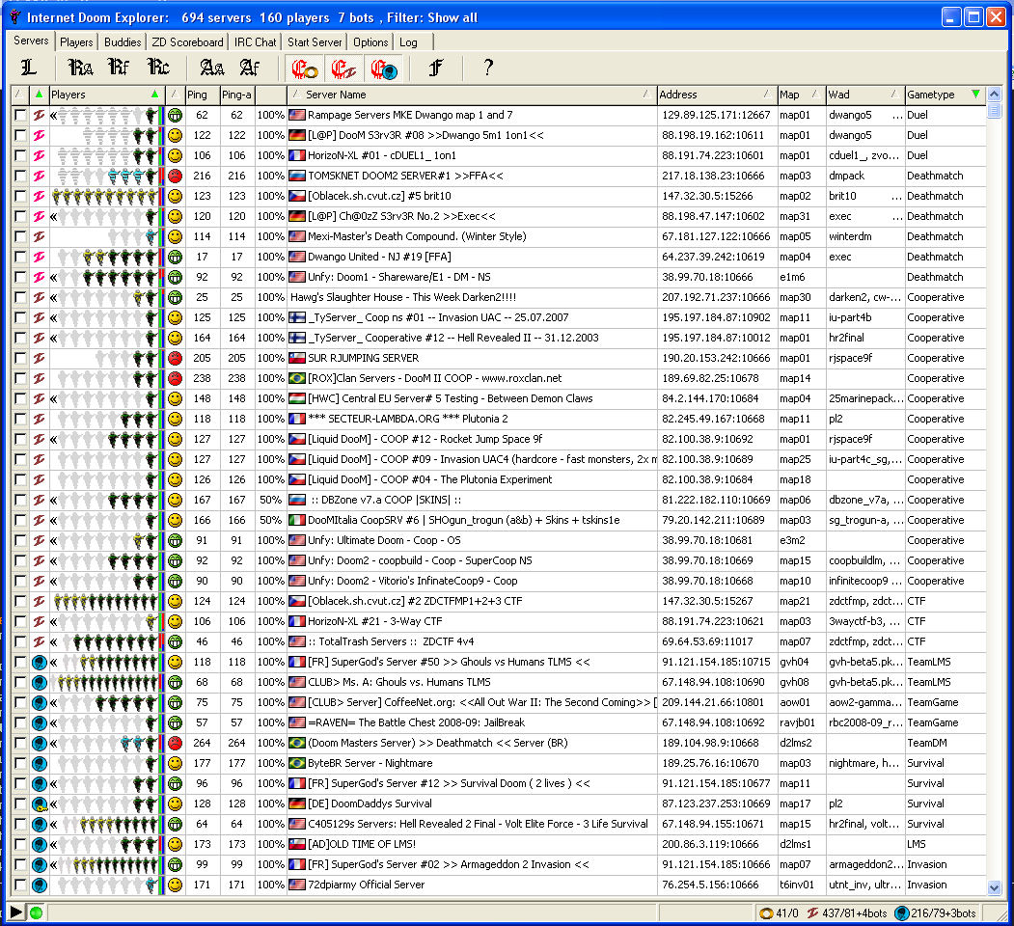The width and height of the screenshot is (1014, 926).
Task: Check the box for AD OLD TIME OF LMS row
Action: tap(20, 844)
